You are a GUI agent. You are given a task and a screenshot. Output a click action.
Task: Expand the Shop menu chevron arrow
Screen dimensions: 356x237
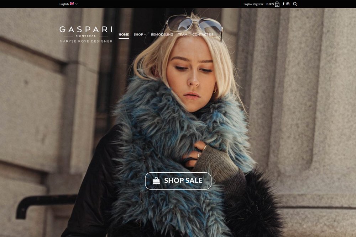point(145,34)
